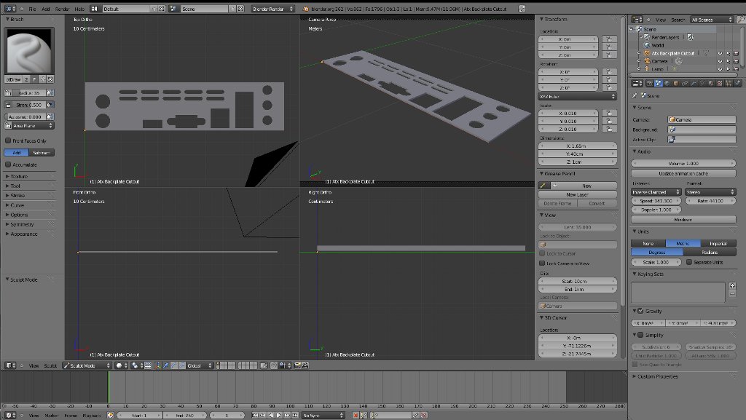Check the Lock Camera to View option

click(542, 263)
